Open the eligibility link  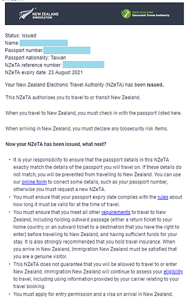(x=173, y=271)
